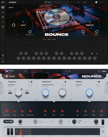Image resolution: width=108 pixels, height=137 pixels.
Task: Click the 'En' ending pattern pad
Action: click(82, 54)
